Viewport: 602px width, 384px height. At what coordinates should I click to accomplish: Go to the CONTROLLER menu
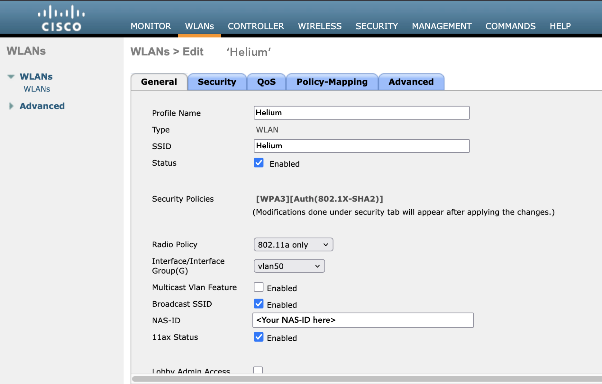tap(256, 26)
